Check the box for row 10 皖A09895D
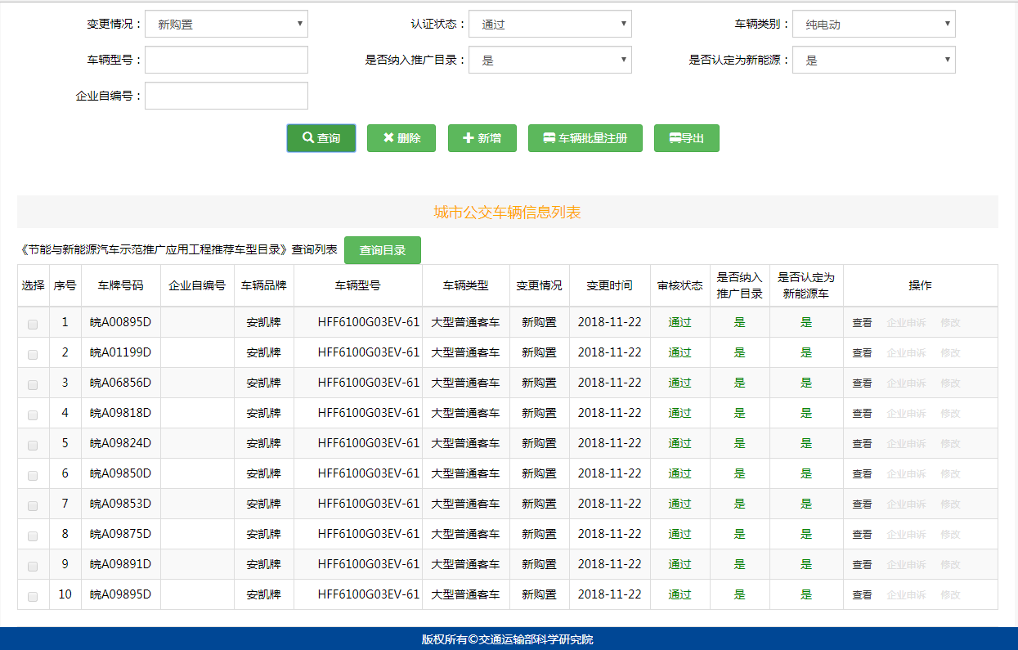 33,596
